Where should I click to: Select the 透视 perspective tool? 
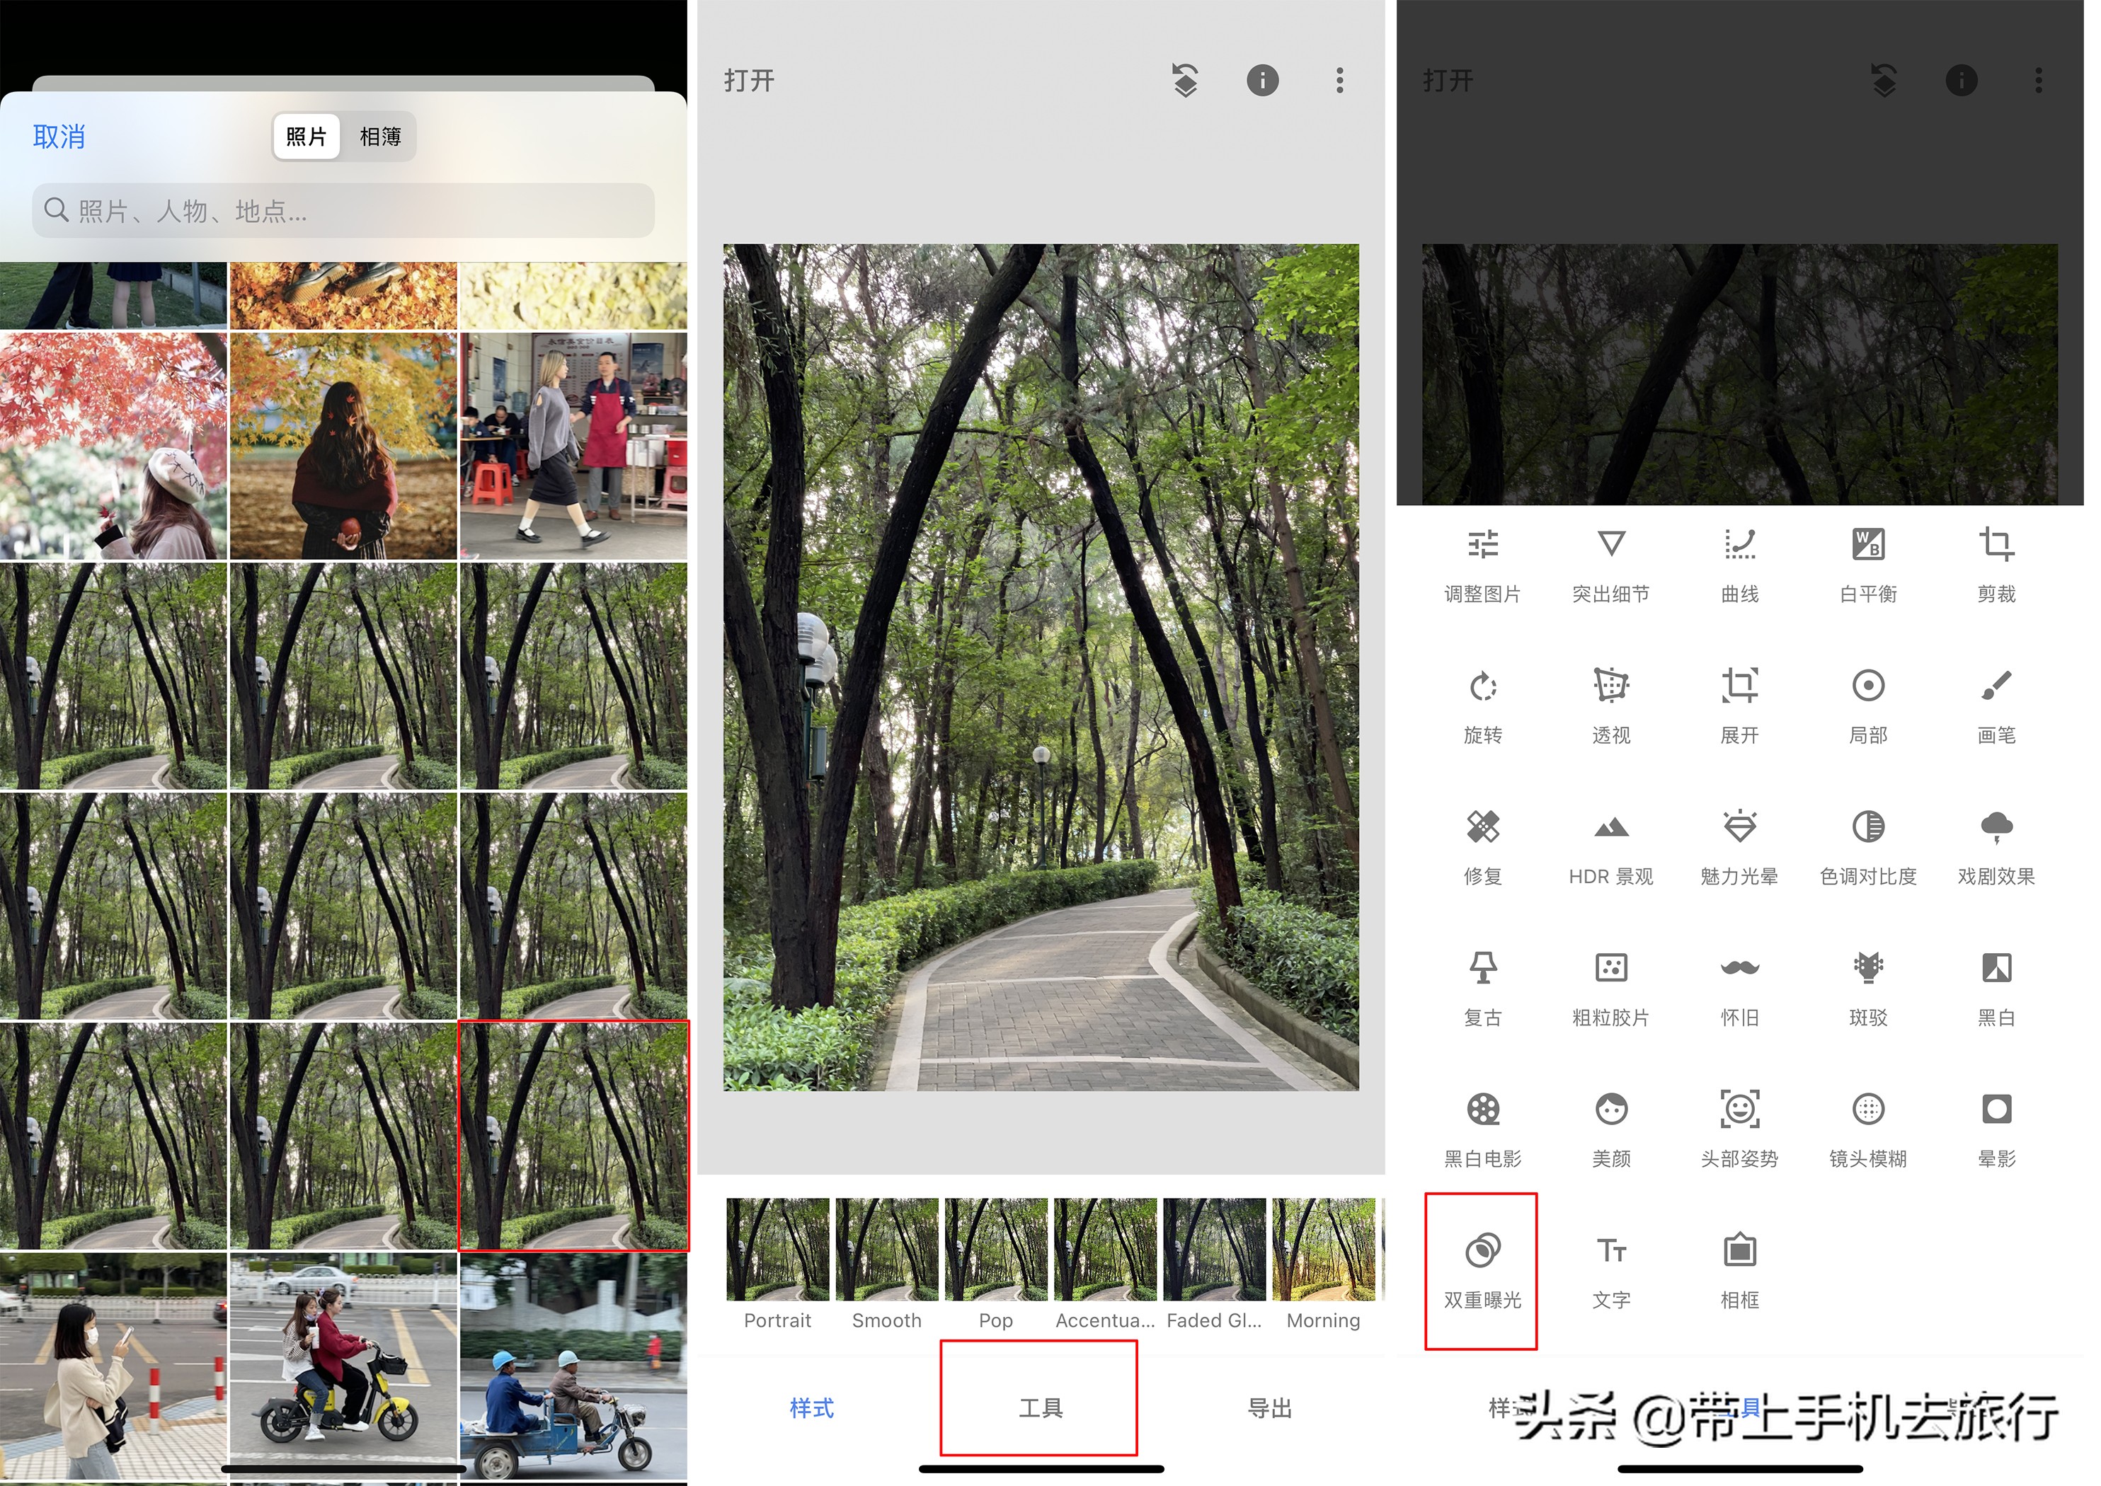[x=1610, y=706]
